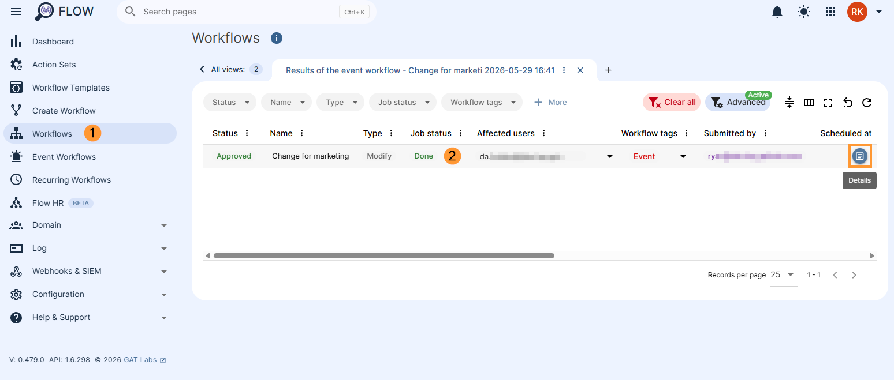The width and height of the screenshot is (894, 380).
Task: Open Flow HR beta page
Action: pos(90,203)
